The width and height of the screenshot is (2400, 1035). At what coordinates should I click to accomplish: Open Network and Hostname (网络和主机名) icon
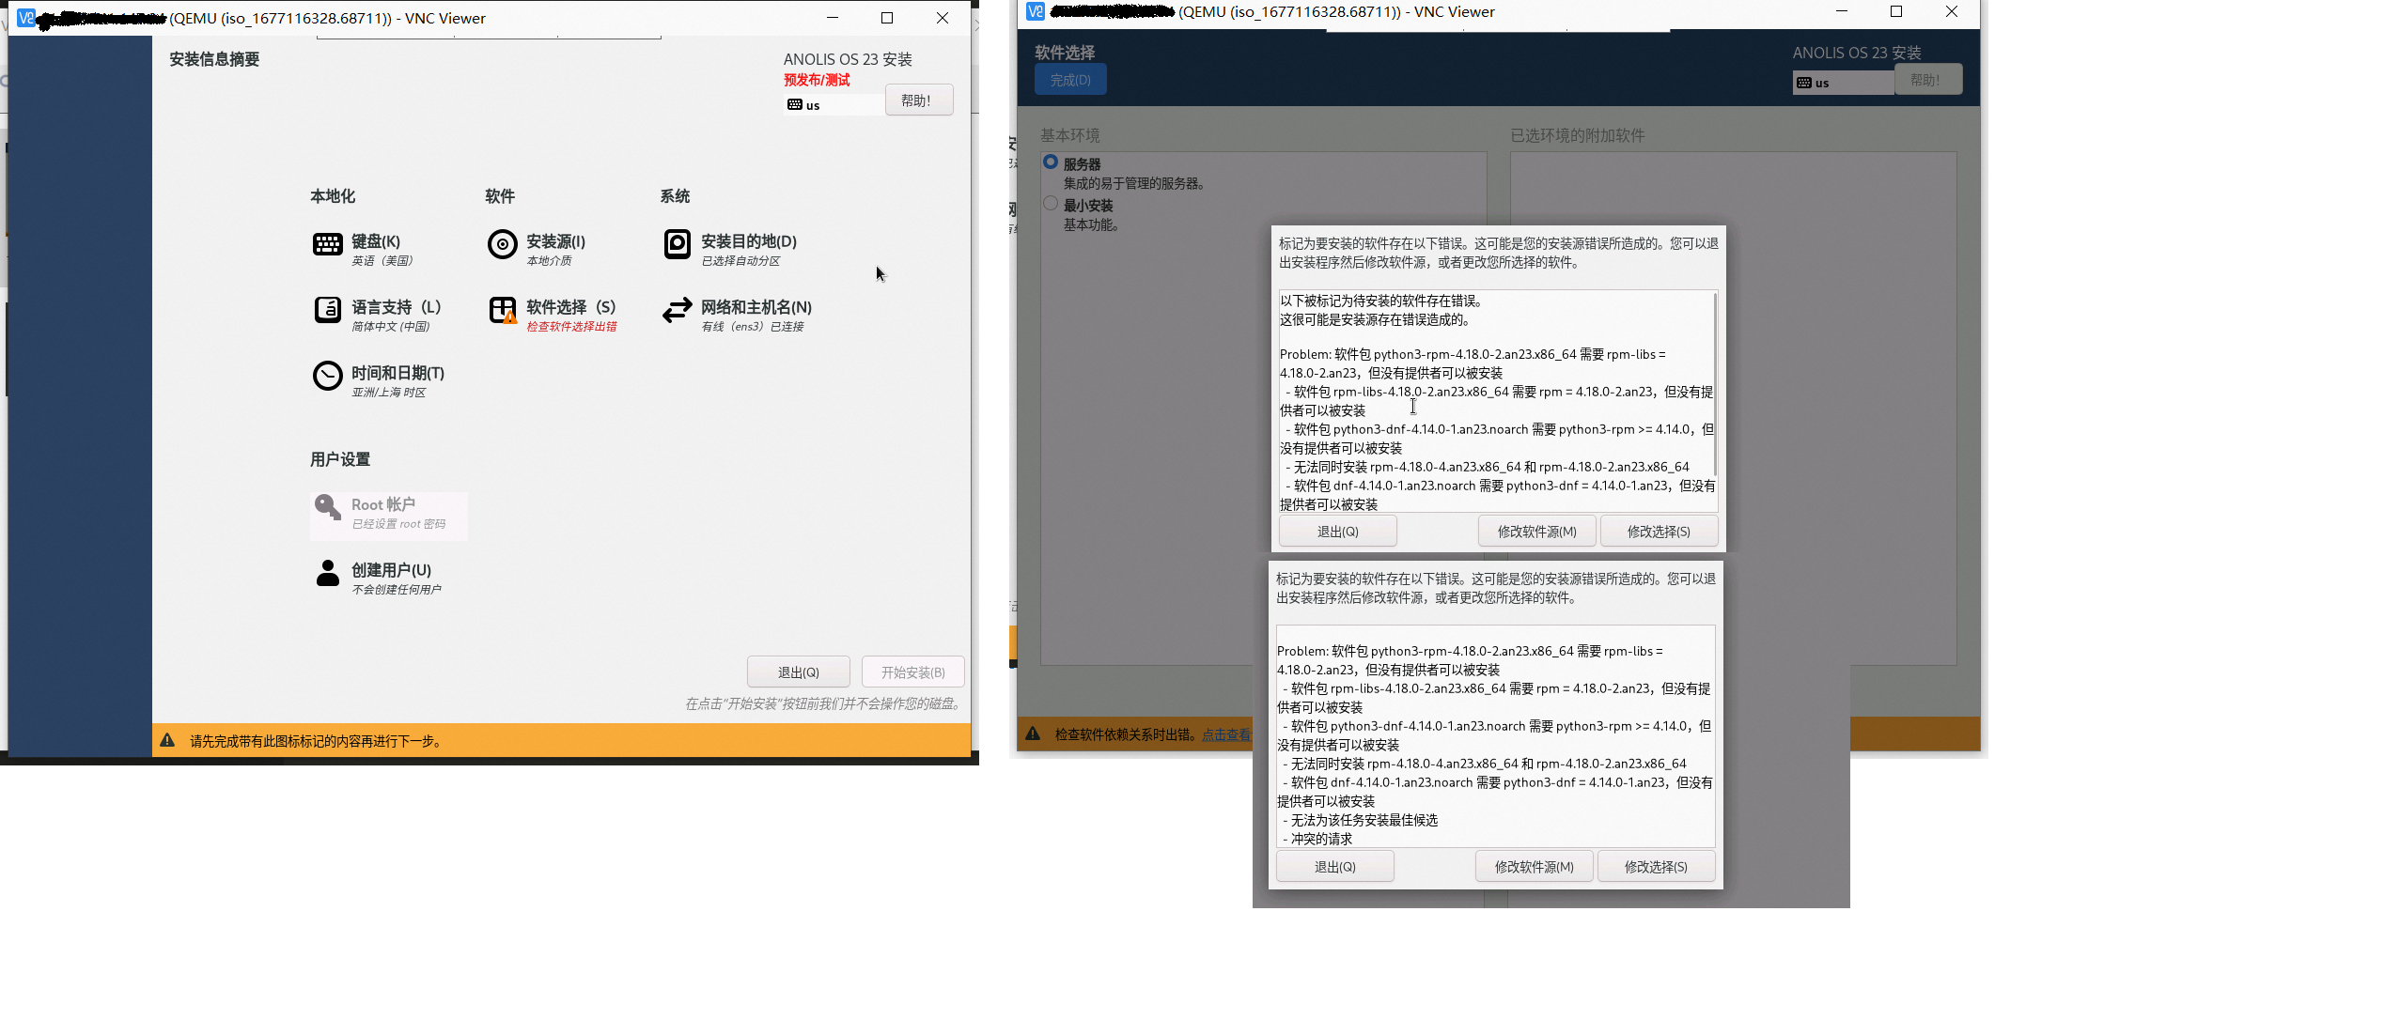point(678,311)
